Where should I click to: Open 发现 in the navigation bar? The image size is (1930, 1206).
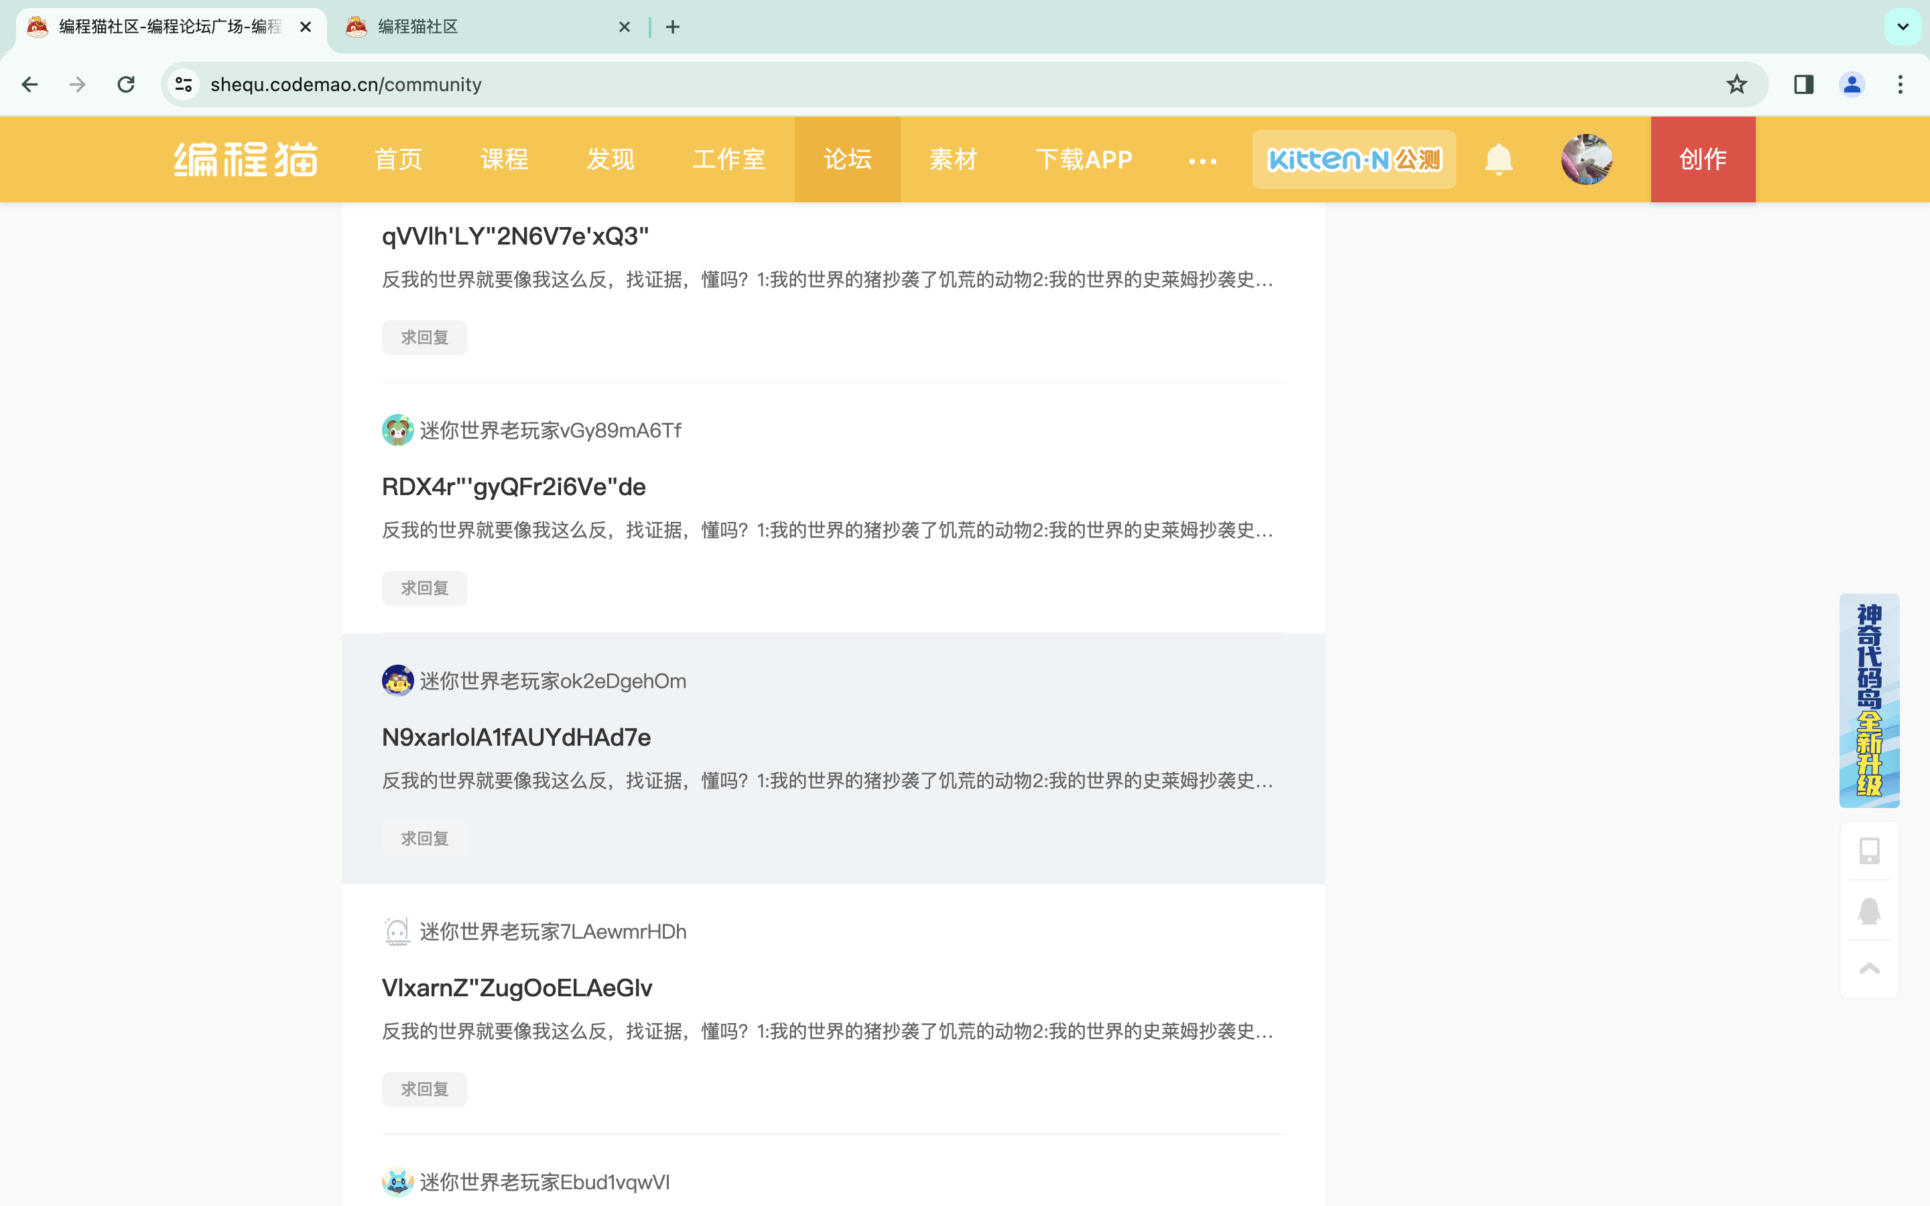pos(610,159)
